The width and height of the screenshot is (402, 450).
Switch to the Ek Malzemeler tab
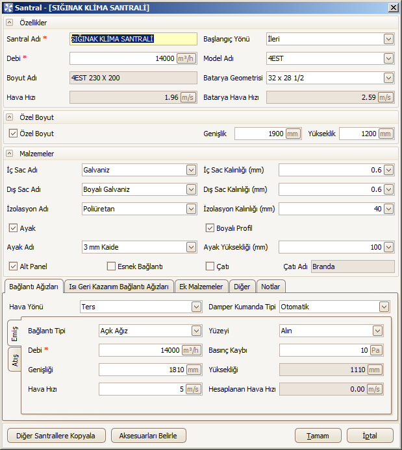point(201,287)
